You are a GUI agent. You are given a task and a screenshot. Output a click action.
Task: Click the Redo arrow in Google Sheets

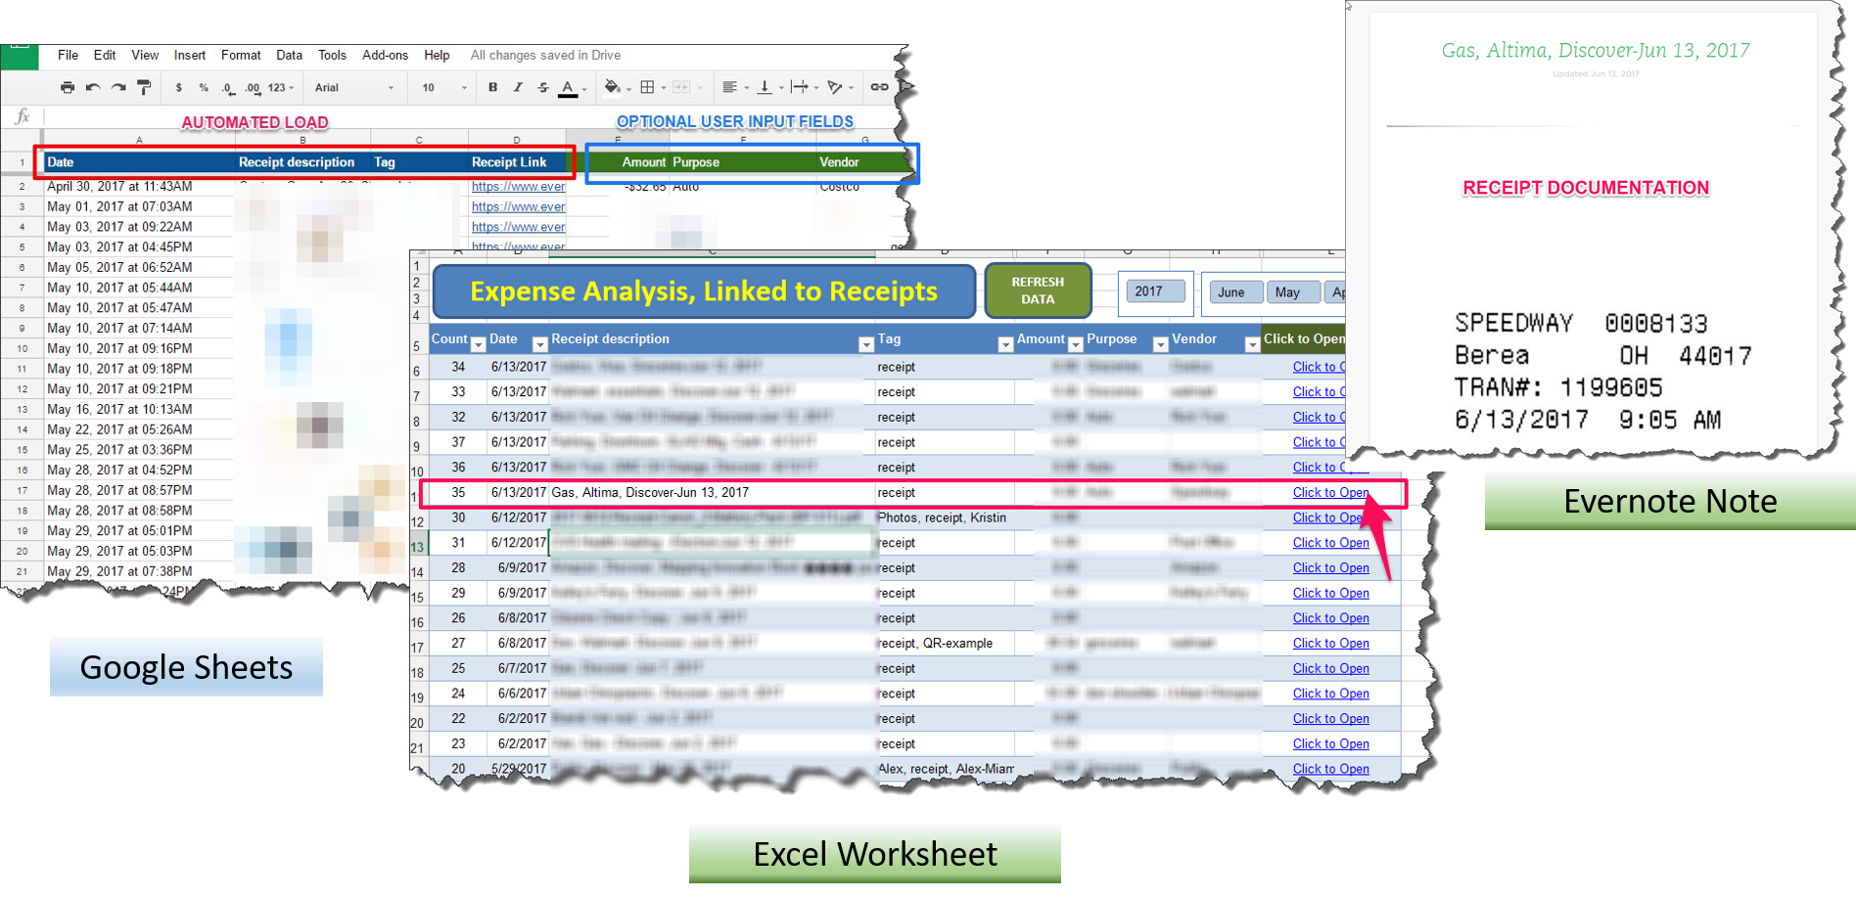click(118, 88)
